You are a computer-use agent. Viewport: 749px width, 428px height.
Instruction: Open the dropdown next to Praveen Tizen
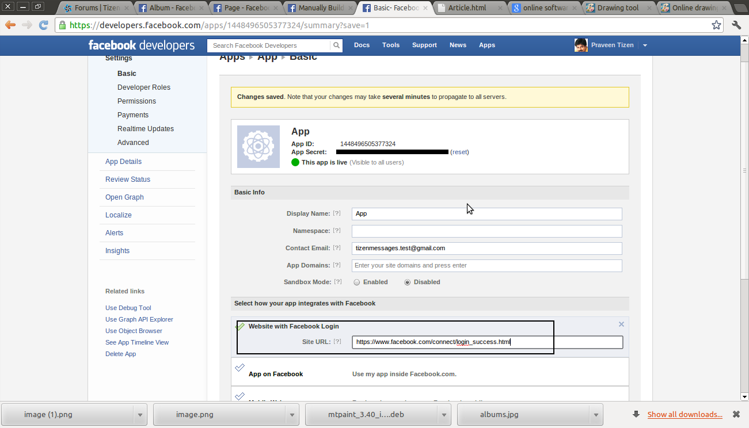645,45
